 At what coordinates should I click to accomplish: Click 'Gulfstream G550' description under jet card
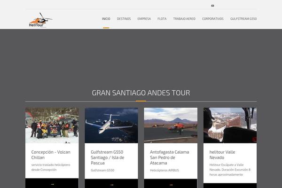tap(102, 170)
